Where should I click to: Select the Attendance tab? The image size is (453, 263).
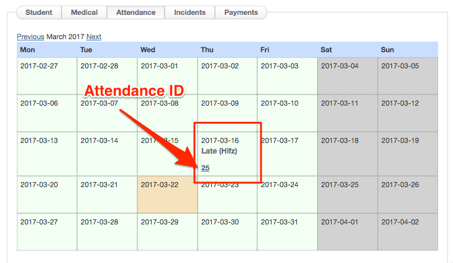point(135,12)
